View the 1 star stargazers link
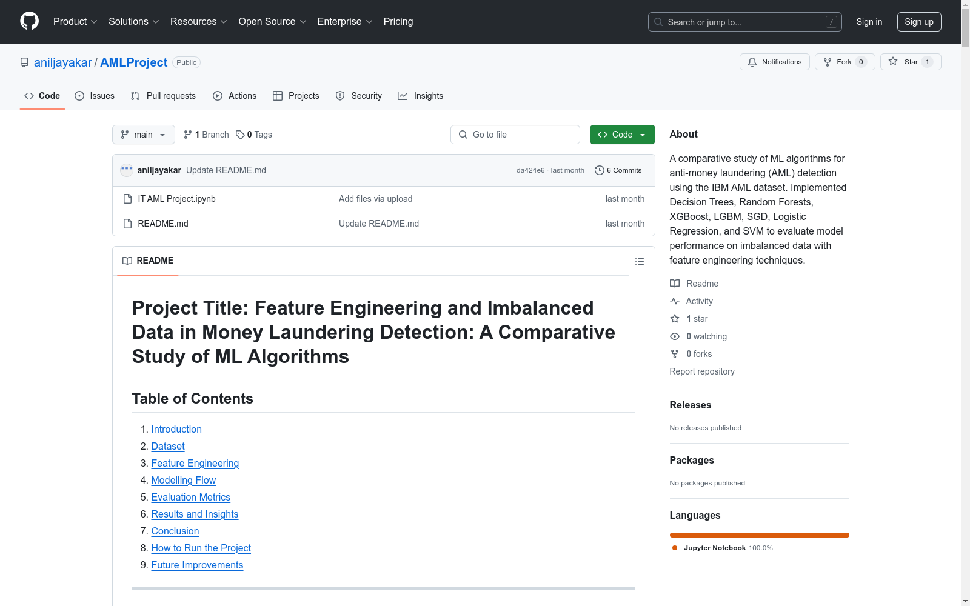 click(689, 319)
